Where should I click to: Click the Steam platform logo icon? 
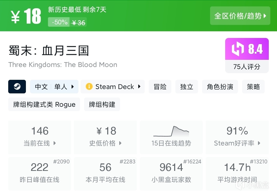(17, 86)
